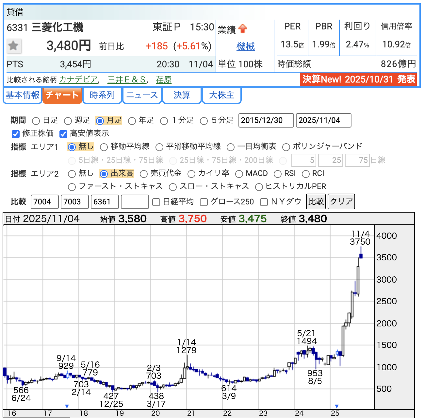The width and height of the screenshot is (424, 418).
Task: Open the 時系列 tab
Action: (102, 95)
